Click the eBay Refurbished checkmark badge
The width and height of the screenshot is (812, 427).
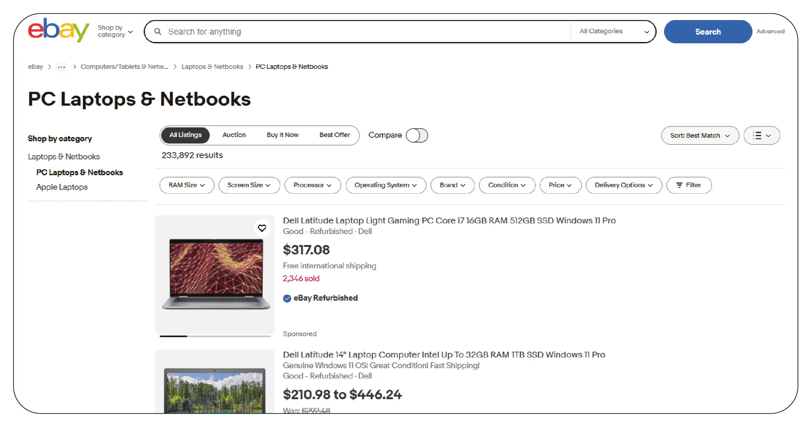click(287, 298)
